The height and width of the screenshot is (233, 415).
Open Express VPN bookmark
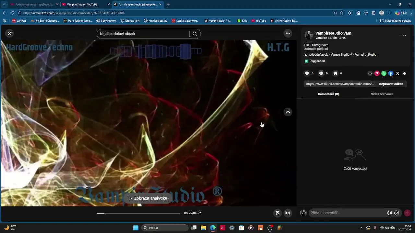[130, 21]
